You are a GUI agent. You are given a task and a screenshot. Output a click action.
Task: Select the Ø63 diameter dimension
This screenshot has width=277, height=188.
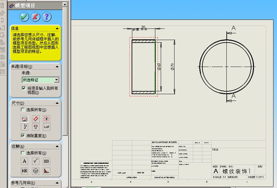(159, 67)
